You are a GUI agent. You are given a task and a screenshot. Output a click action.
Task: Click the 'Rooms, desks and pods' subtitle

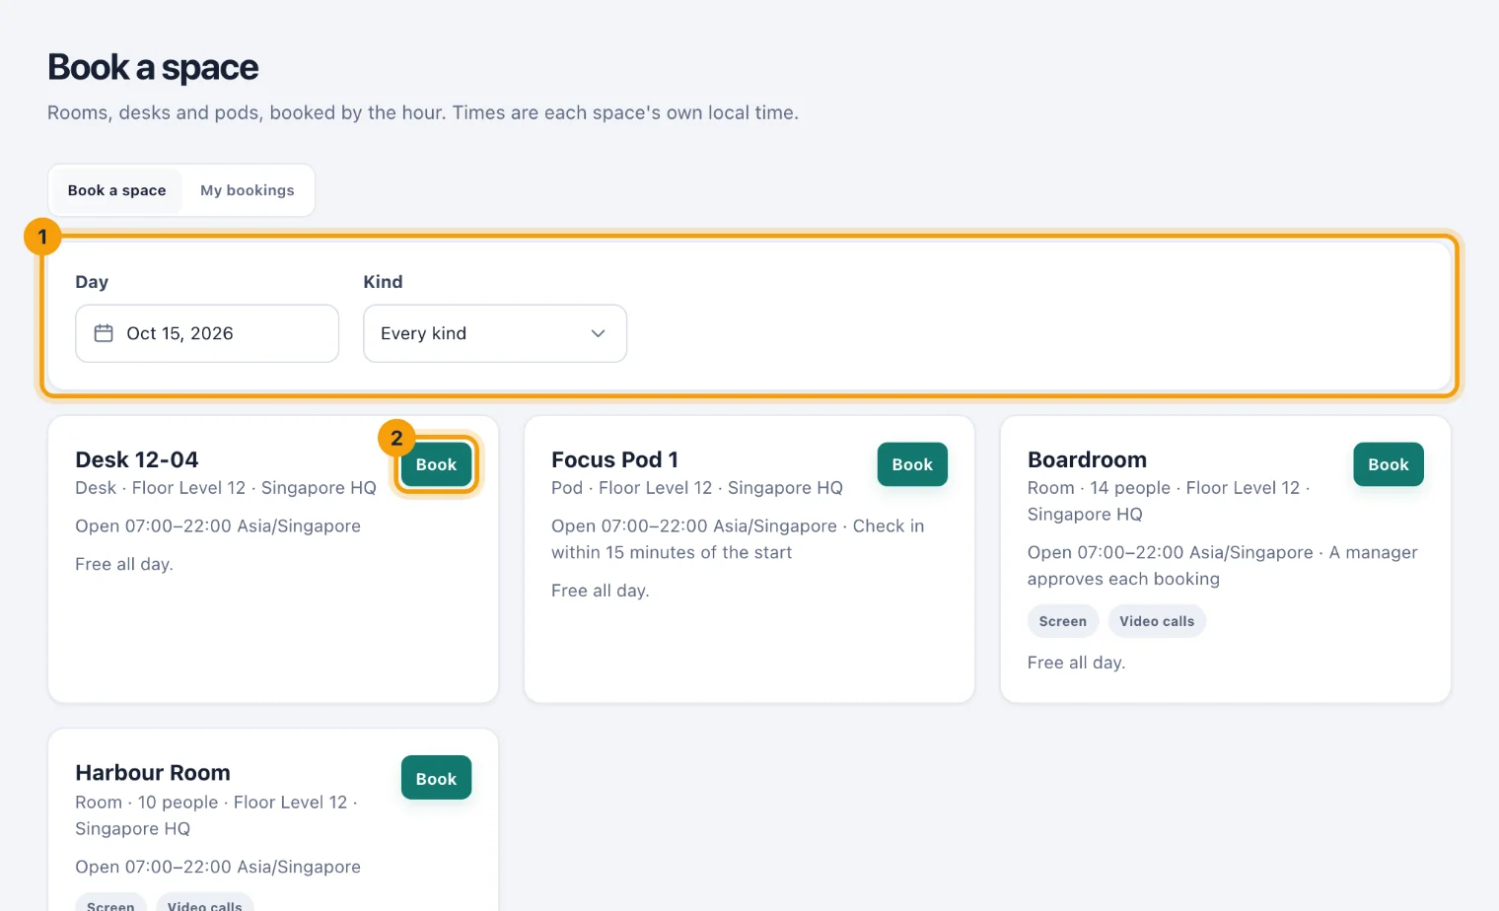pos(423,112)
